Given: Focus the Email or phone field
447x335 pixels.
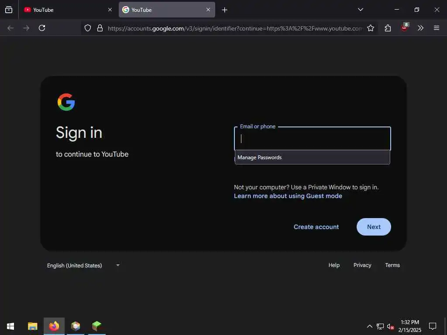Looking at the screenshot, I should click(x=313, y=139).
